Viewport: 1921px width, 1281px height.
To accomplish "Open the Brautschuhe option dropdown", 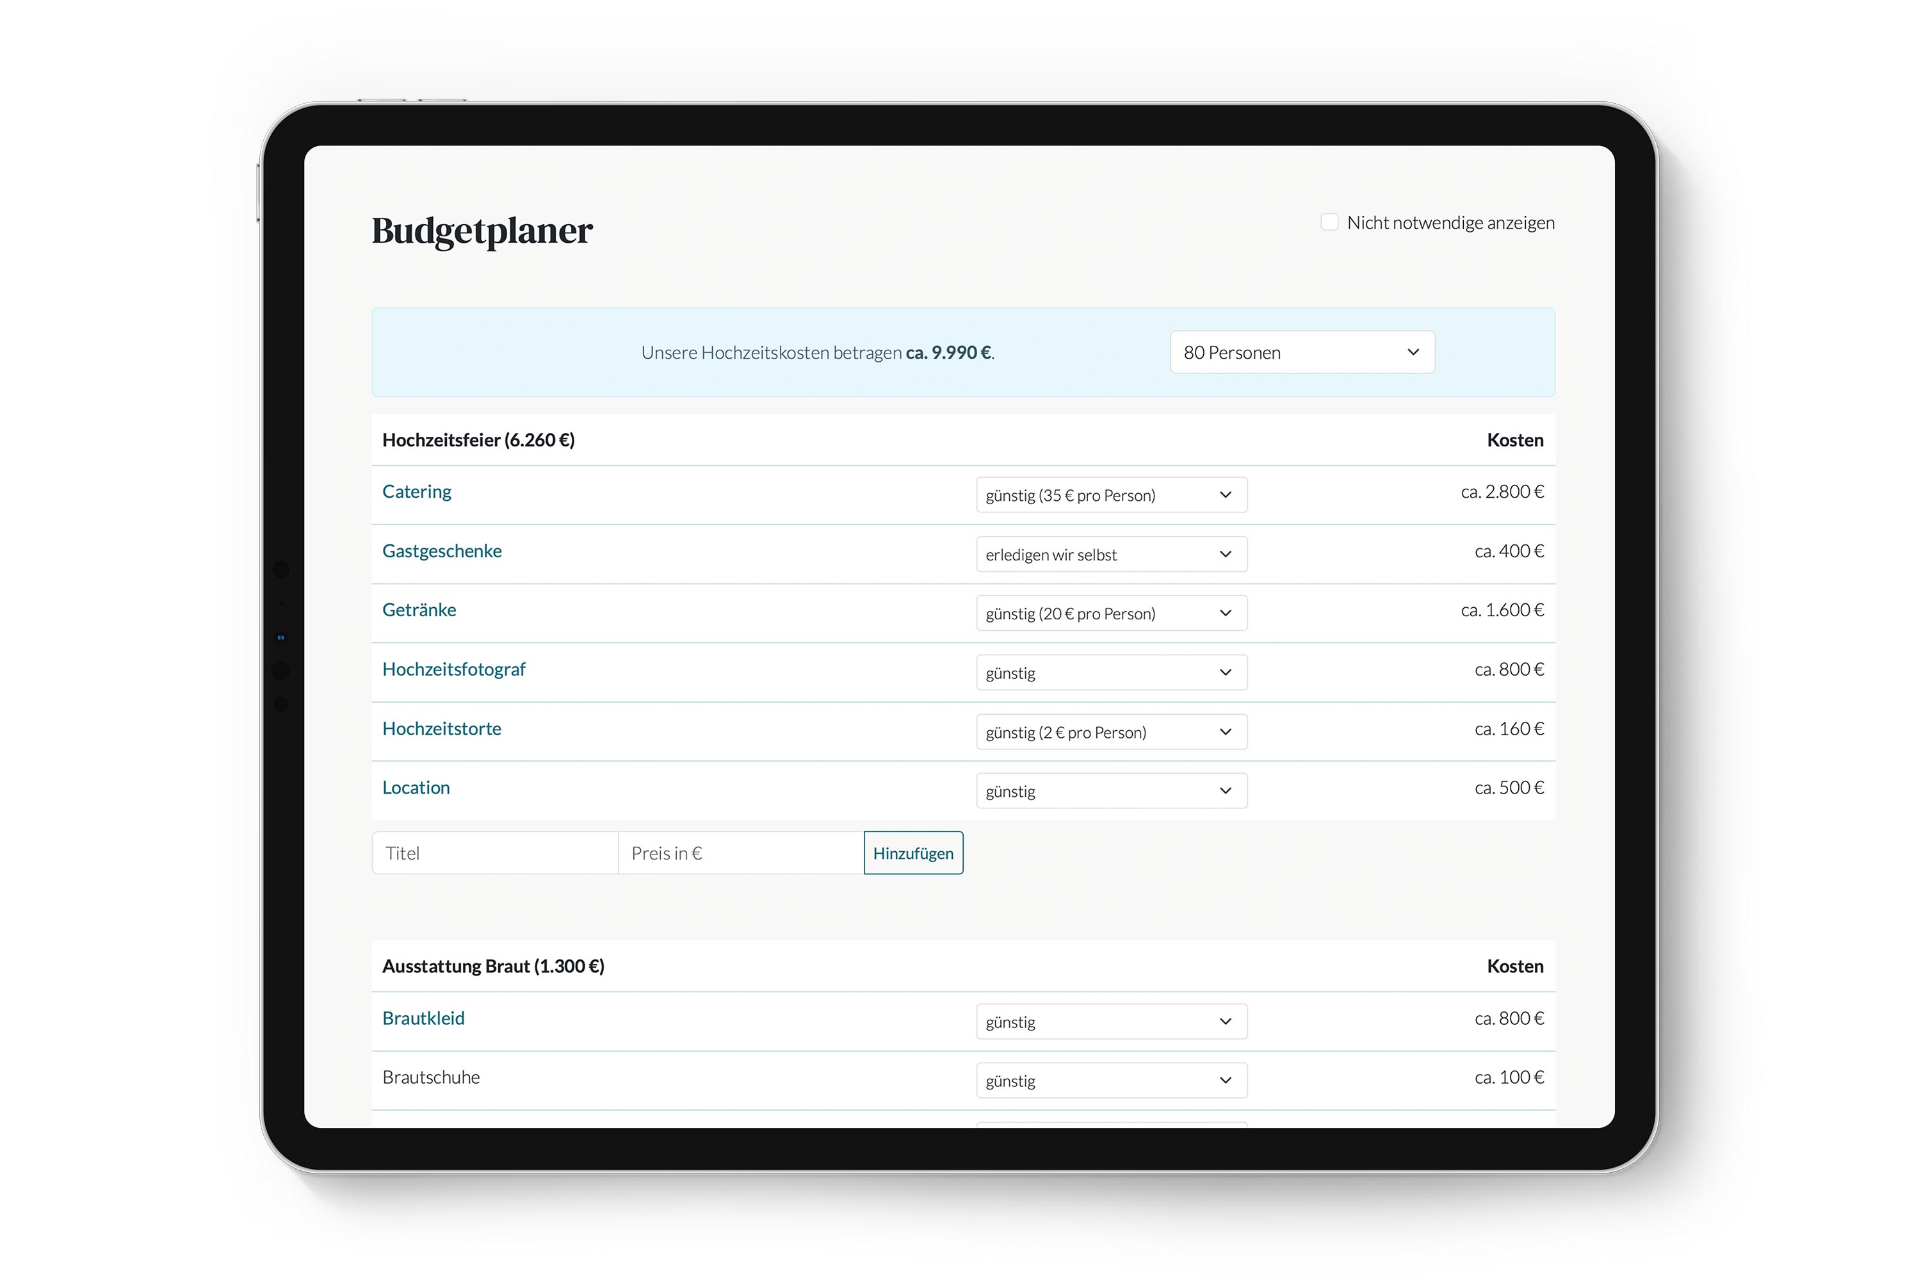I will tap(1111, 1080).
